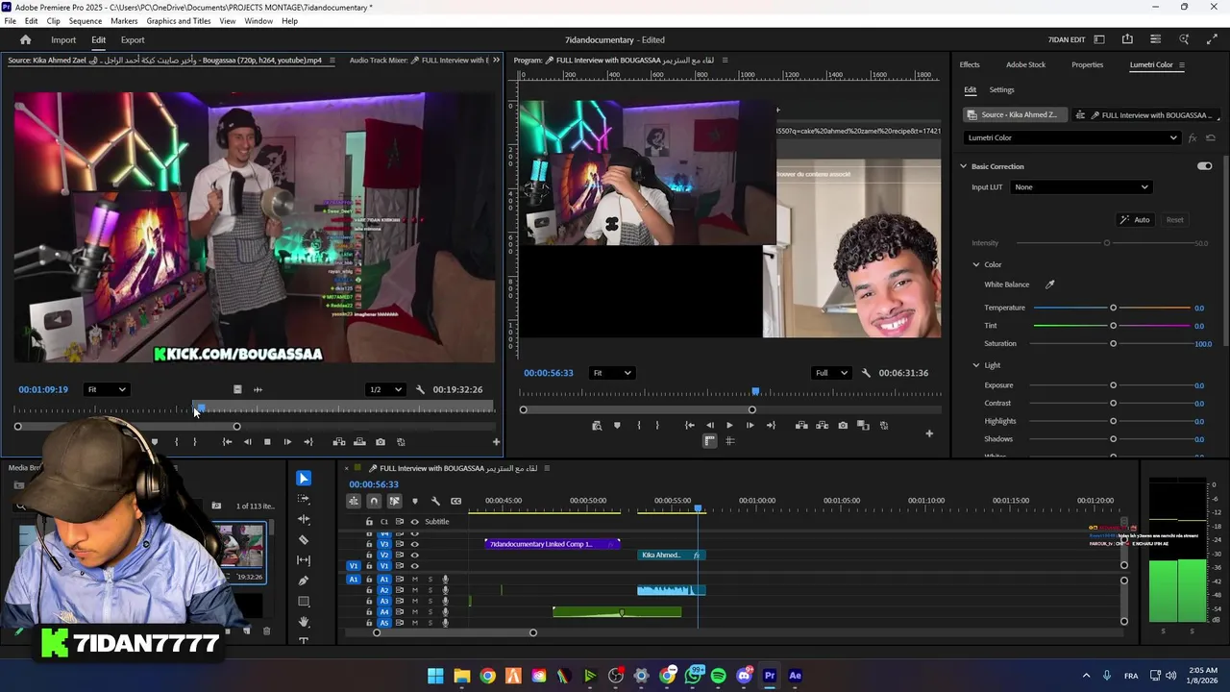The width and height of the screenshot is (1230, 692).
Task: Show rulers in Program monitor
Action: tap(709, 441)
